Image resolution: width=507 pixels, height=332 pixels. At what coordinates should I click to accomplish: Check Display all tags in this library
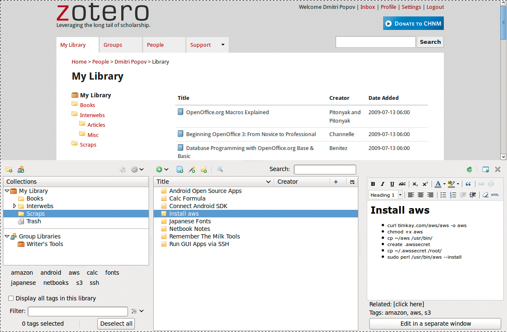[11, 298]
